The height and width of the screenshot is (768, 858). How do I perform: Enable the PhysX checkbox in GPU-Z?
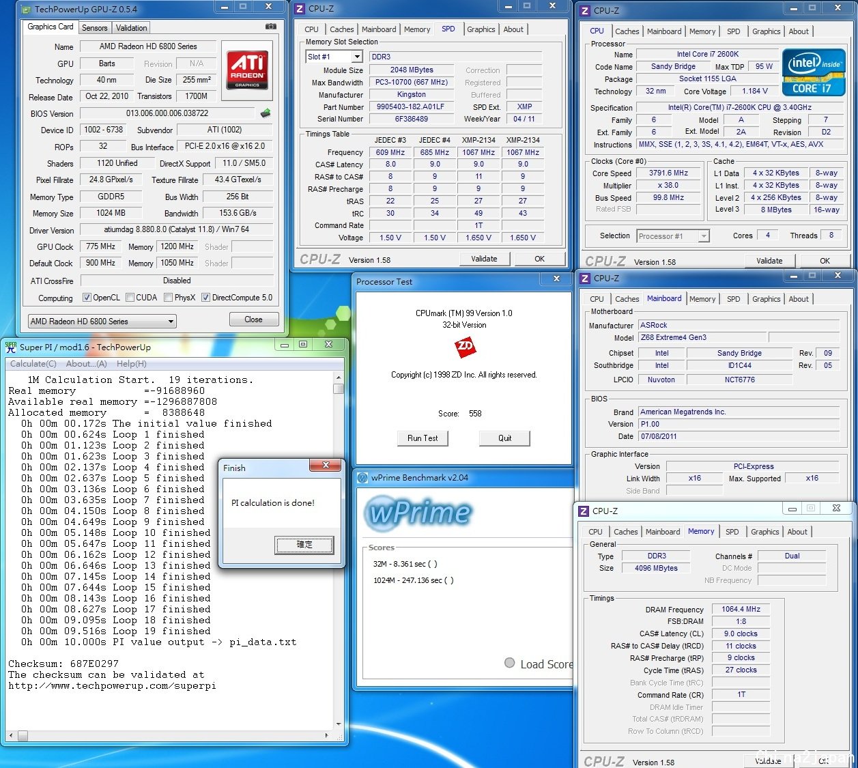click(168, 298)
